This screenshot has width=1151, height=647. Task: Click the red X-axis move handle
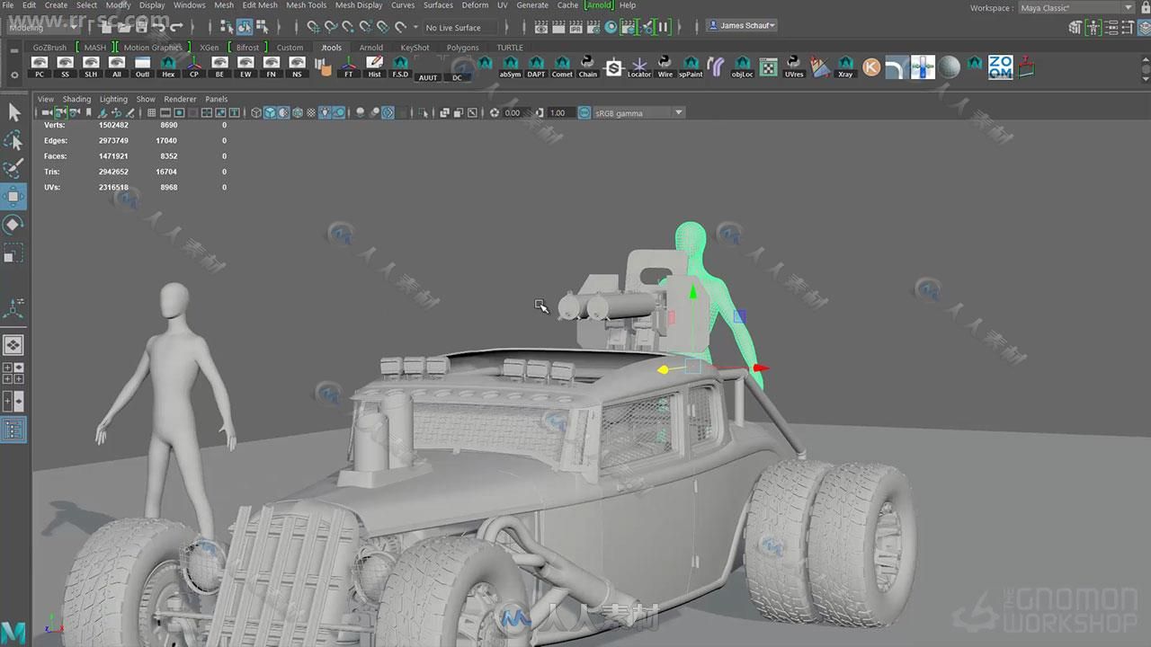(x=761, y=368)
